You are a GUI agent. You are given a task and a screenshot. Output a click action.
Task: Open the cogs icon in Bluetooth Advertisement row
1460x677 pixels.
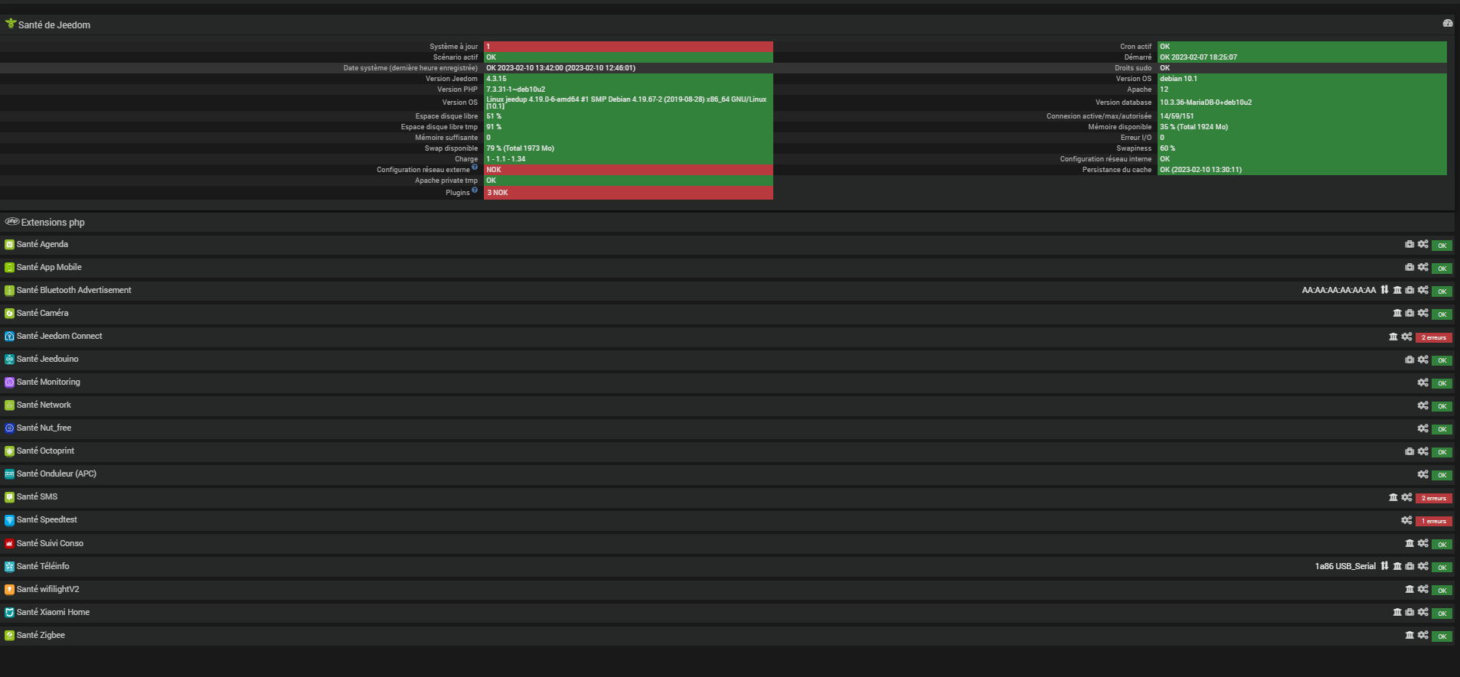click(1422, 291)
